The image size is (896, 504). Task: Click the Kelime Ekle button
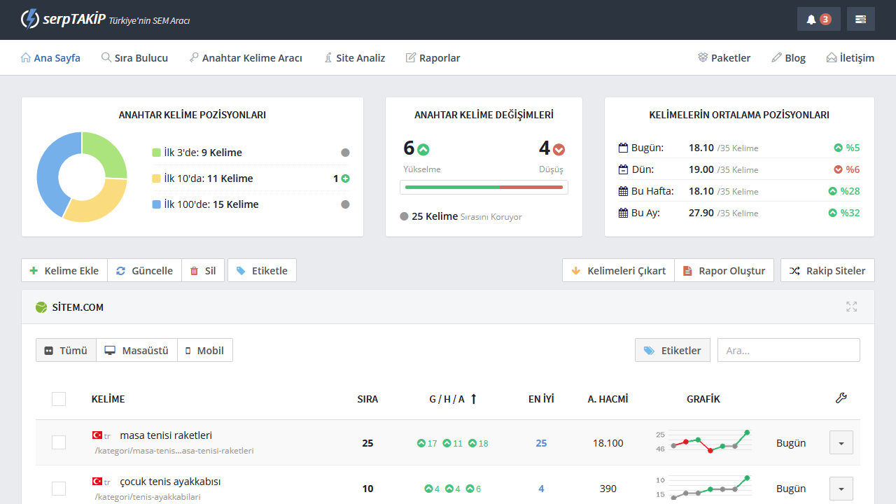pyautogui.click(x=64, y=271)
